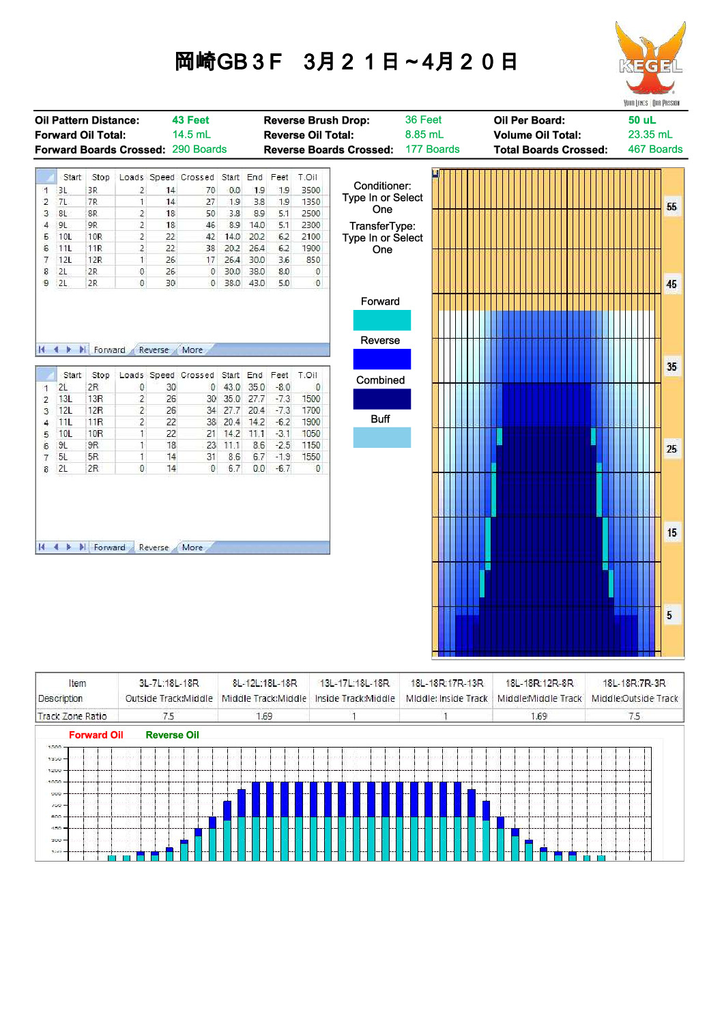Click the last-record arrow in the top table navigator
This screenshot has height=1022, width=722.
82,350
